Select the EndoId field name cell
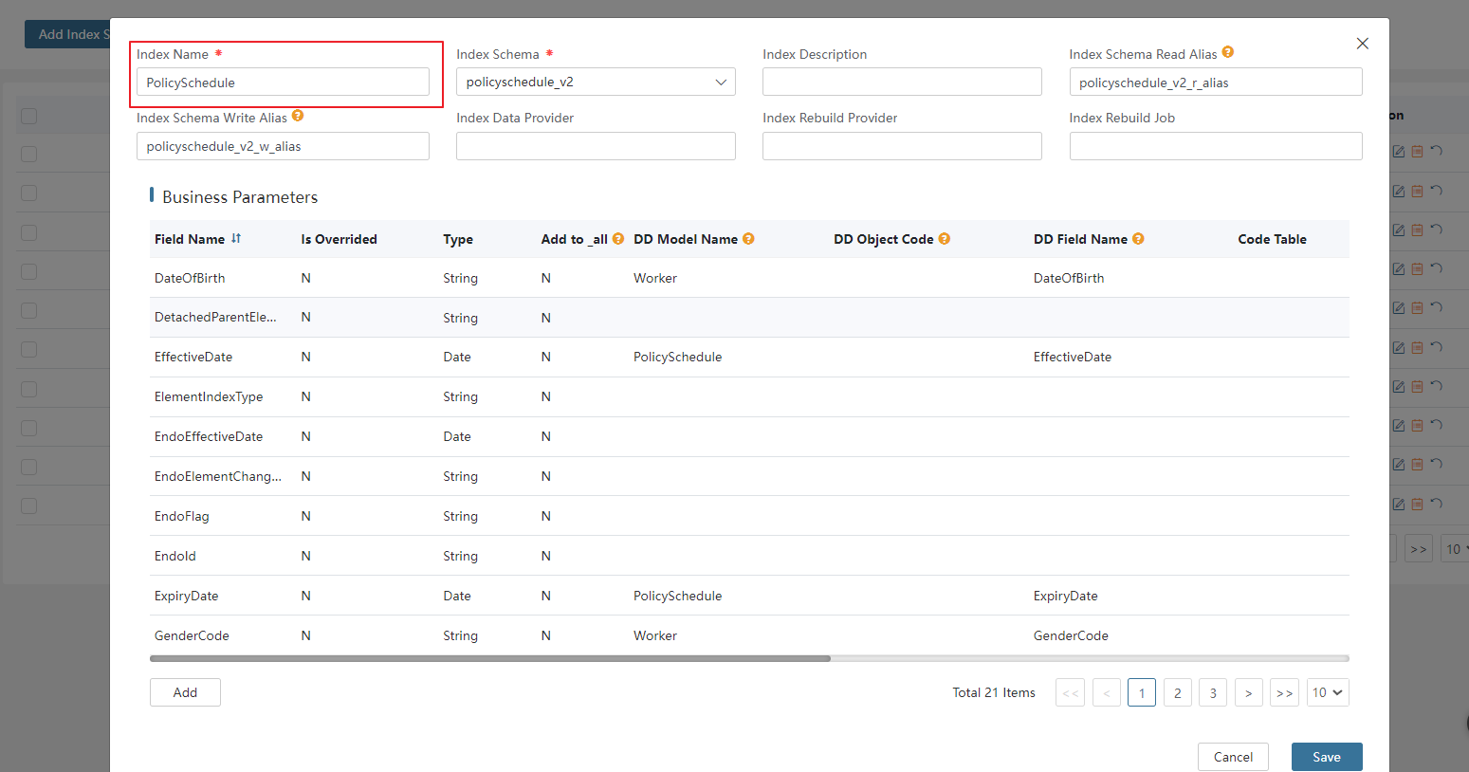The height and width of the screenshot is (772, 1469). click(x=175, y=556)
